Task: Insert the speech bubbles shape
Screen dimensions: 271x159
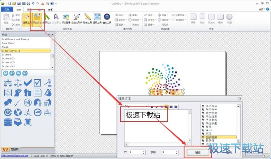Action: coord(8,102)
